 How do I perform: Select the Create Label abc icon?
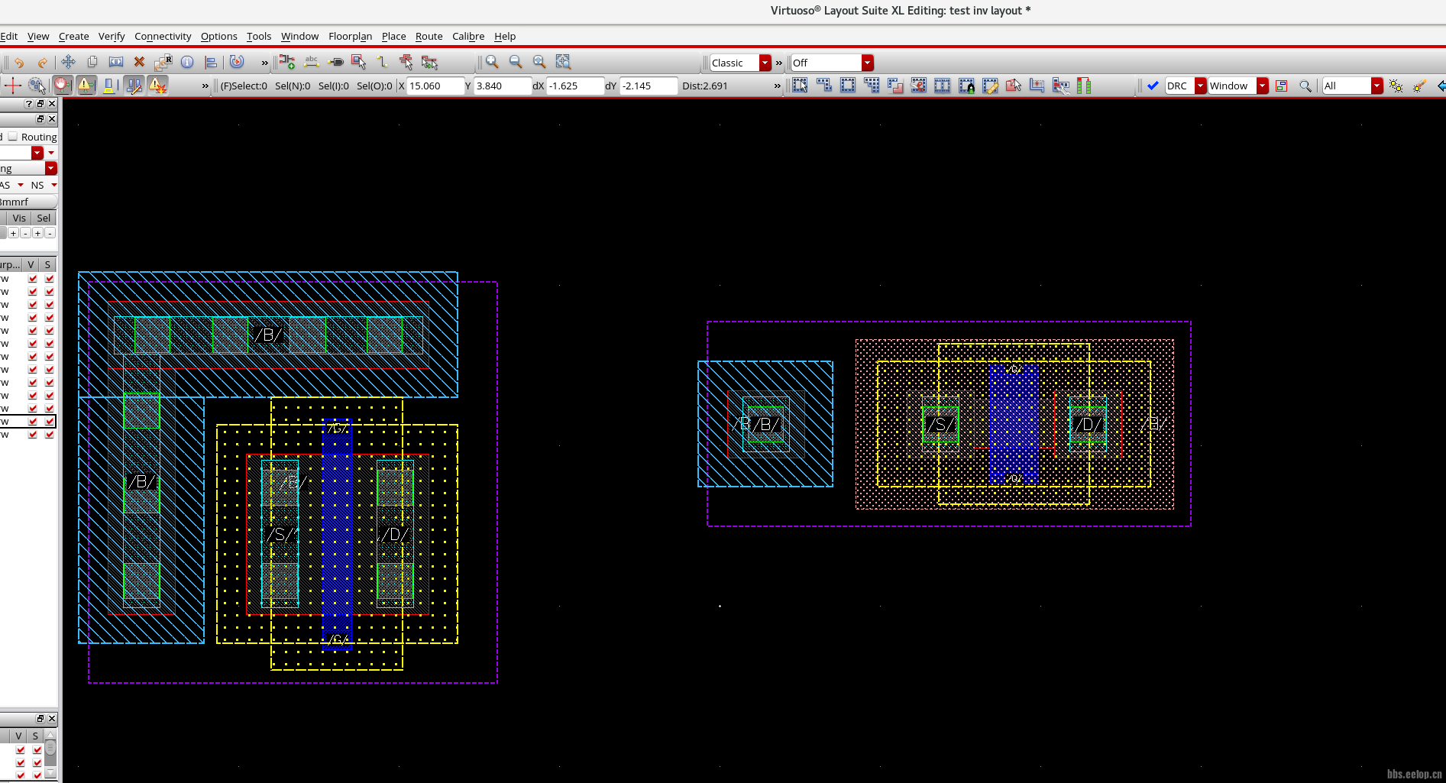311,62
